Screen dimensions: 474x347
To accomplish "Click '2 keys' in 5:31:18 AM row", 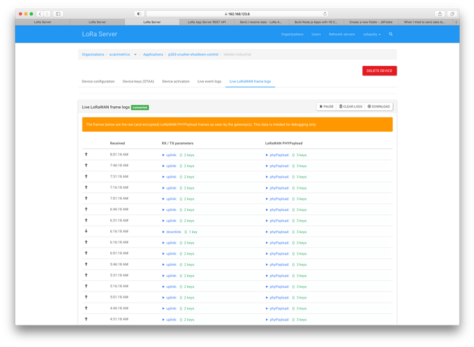I will coord(189,276).
